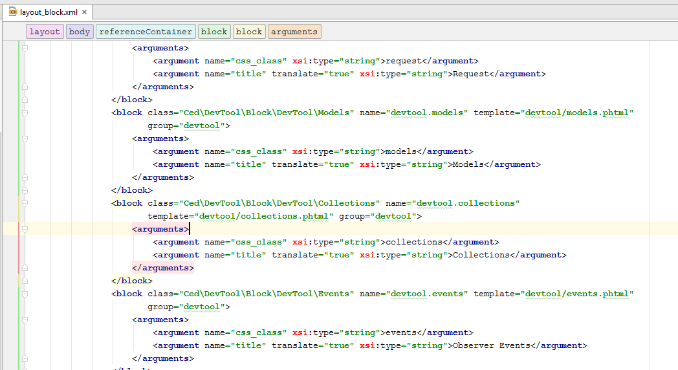Image resolution: width=678 pixels, height=370 pixels.
Task: Click the "Request" title argument value
Action: coord(471,74)
